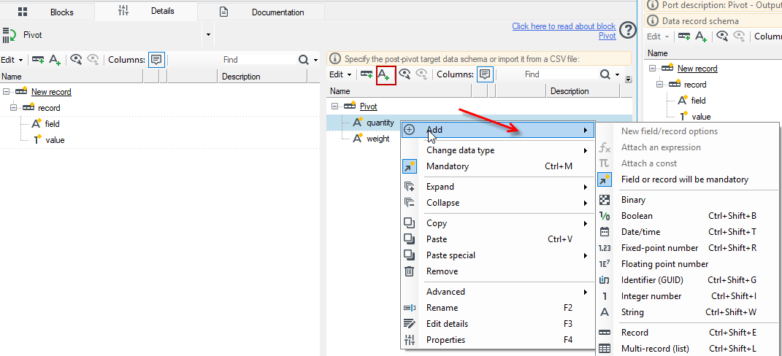Click the help question mark icon

[x=628, y=31]
